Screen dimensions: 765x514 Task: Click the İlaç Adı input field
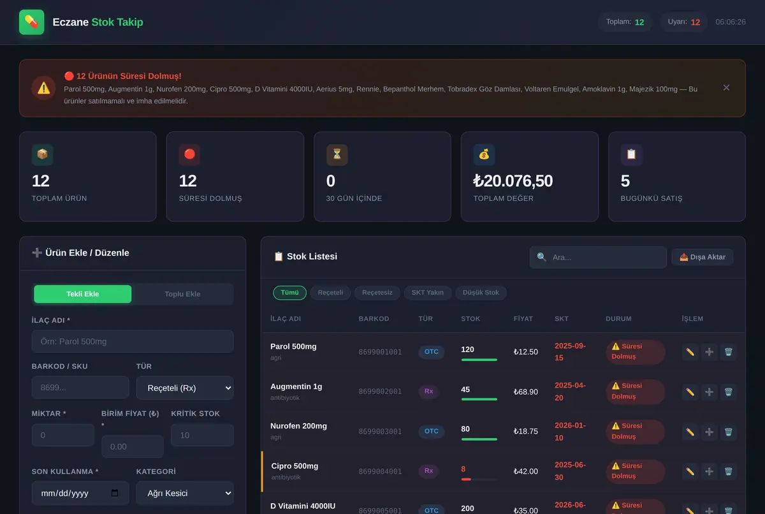click(133, 341)
